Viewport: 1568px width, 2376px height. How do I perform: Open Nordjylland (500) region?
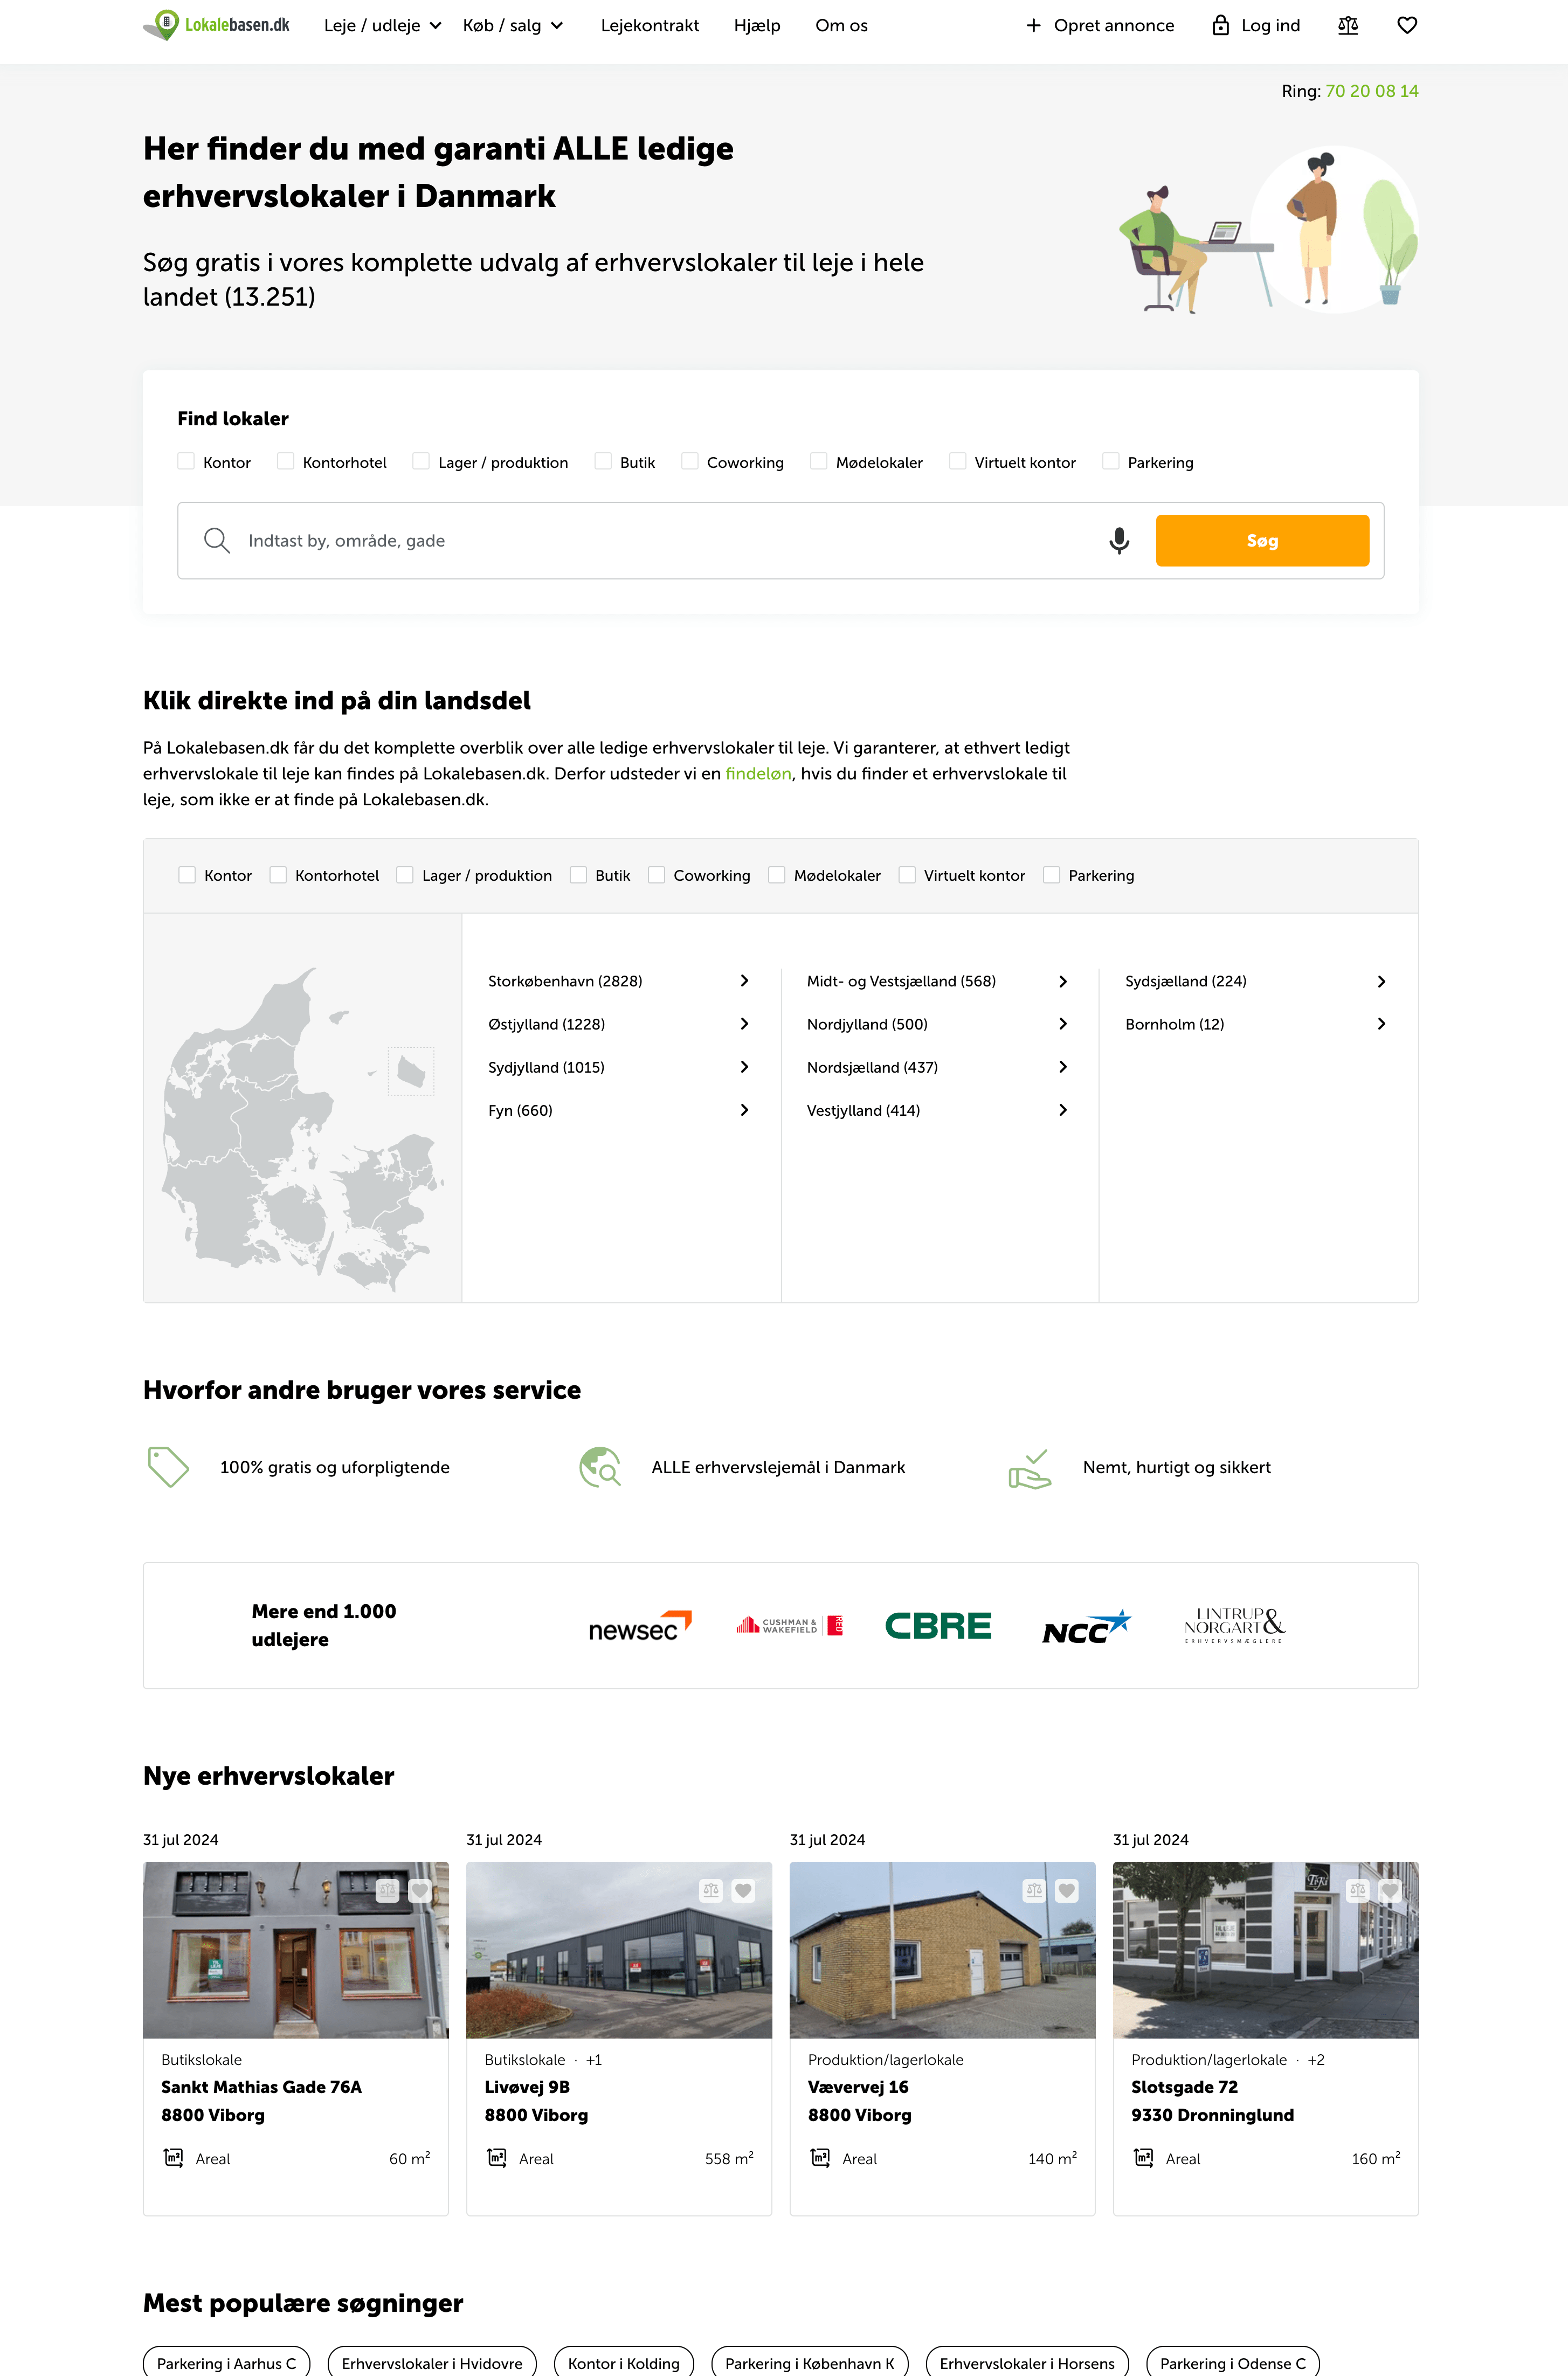[x=938, y=1024]
